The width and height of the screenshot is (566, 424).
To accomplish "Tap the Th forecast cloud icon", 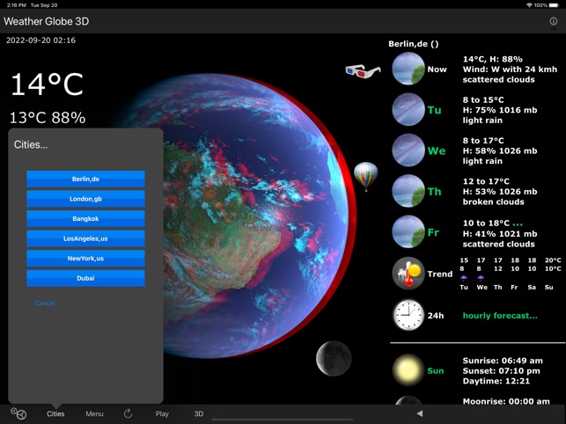I will coord(408,191).
